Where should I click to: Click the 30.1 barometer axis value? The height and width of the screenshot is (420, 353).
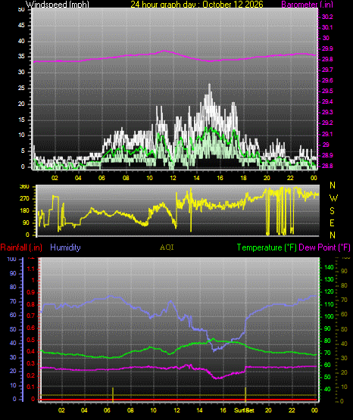coord(327,27)
